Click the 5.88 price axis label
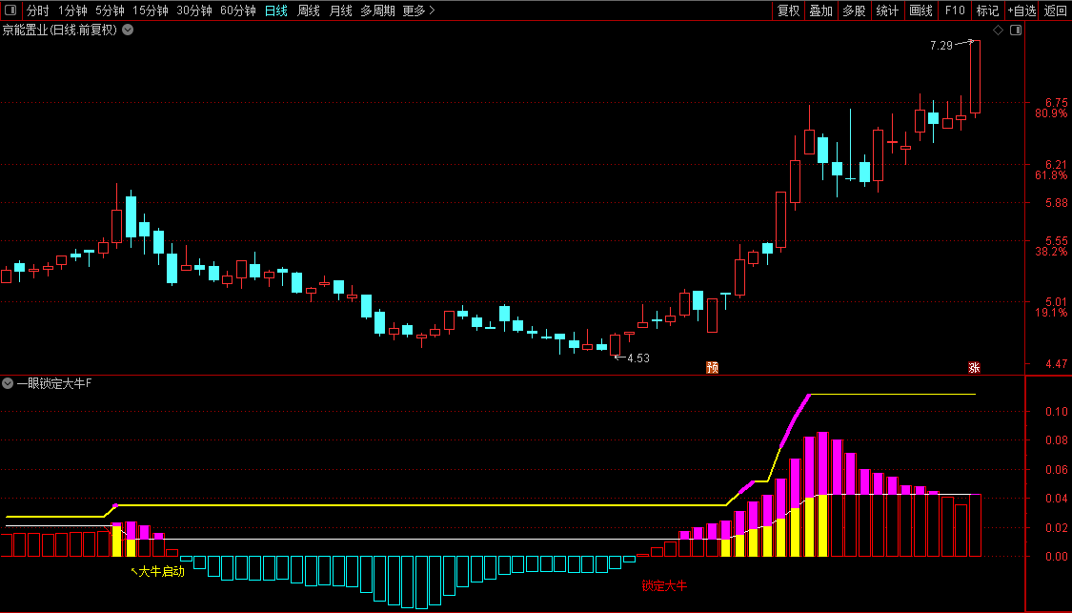 (1056, 202)
